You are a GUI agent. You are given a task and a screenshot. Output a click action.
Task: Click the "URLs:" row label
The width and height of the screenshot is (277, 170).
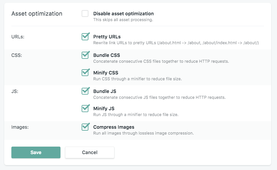point(18,37)
